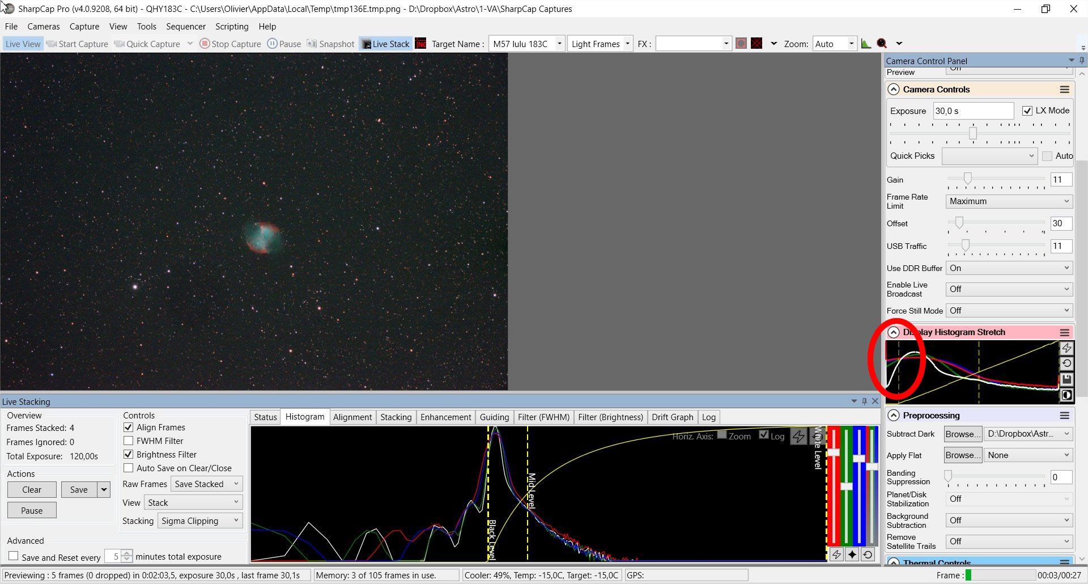This screenshot has width=1088, height=584.
Task: Click the Exposure value input field
Action: point(973,111)
